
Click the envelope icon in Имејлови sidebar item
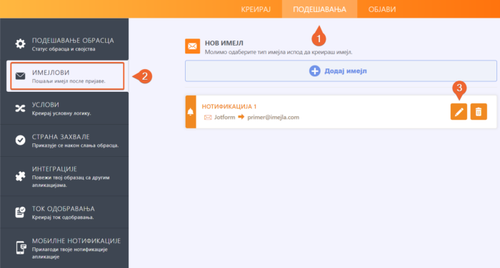[21, 76]
